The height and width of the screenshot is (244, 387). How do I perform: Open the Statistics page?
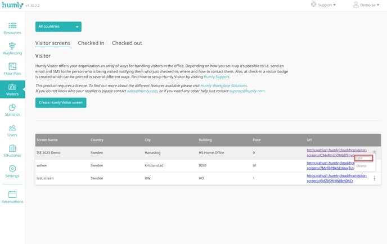click(12, 110)
